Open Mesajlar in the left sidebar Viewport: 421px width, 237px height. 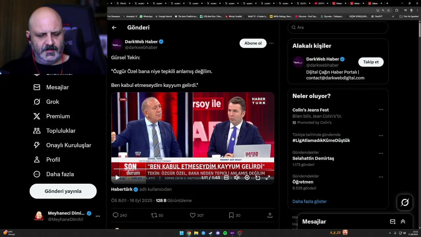pyautogui.click(x=51, y=87)
